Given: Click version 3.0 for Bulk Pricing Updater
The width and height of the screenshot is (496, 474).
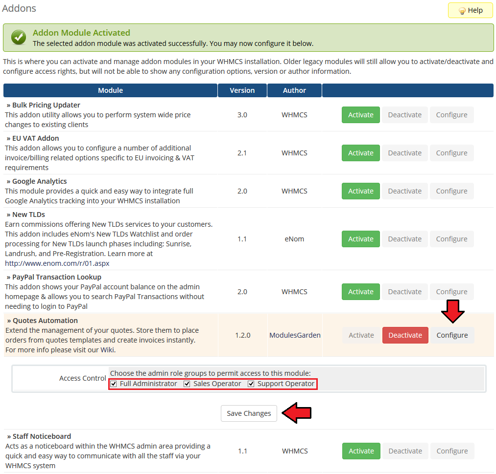Looking at the screenshot, I should [x=242, y=115].
